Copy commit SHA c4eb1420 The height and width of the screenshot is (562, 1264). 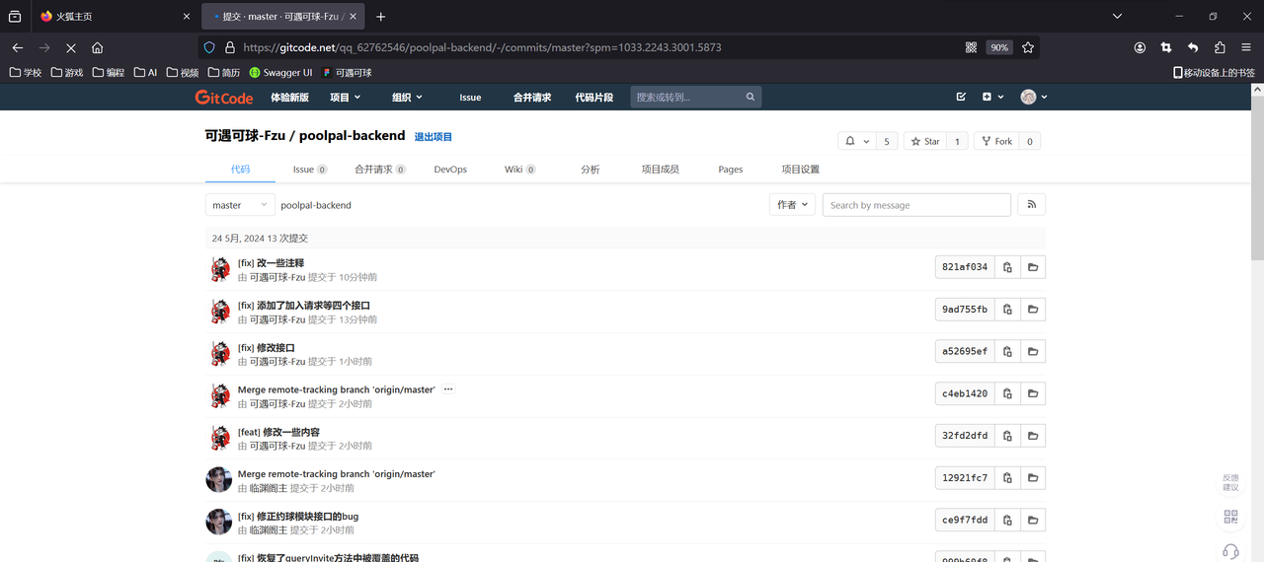pos(1007,393)
